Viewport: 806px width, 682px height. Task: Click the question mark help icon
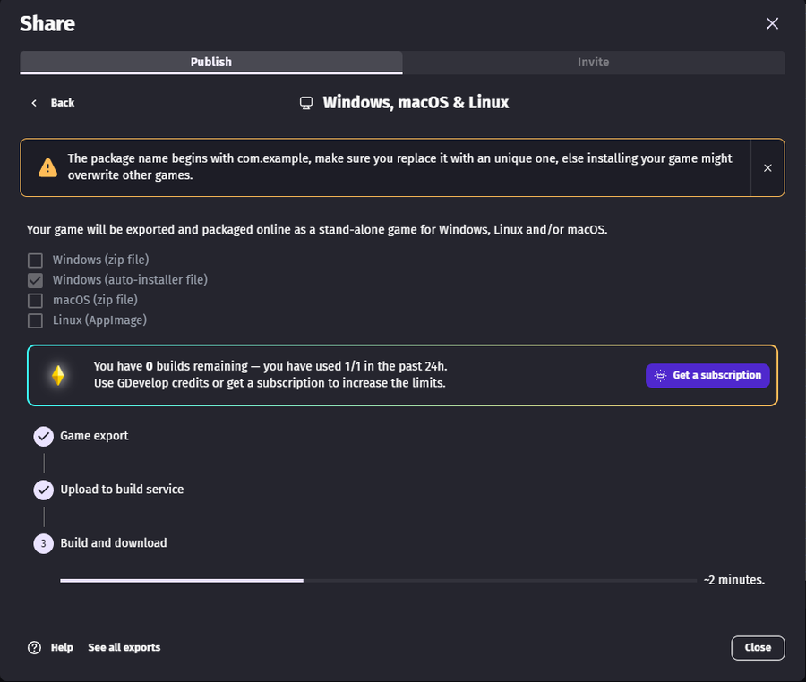(x=34, y=648)
